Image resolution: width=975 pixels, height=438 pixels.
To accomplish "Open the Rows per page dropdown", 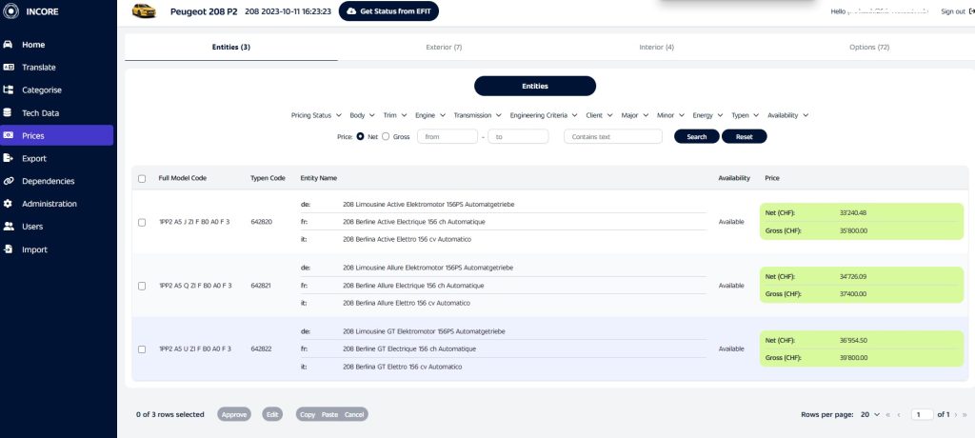I will point(870,414).
